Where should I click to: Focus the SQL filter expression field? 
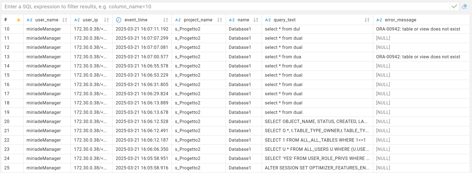point(223,6)
